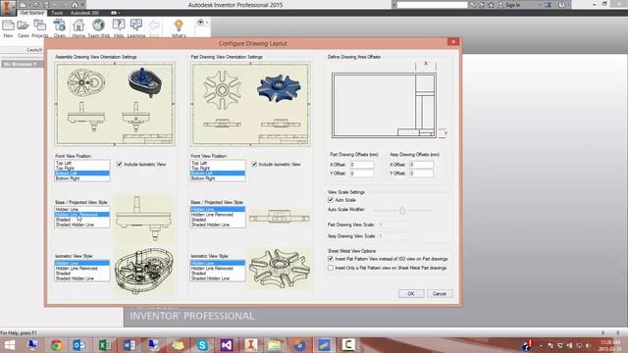Click the Home icon in Get Started ribbon
The image size is (628, 353).
point(78,25)
